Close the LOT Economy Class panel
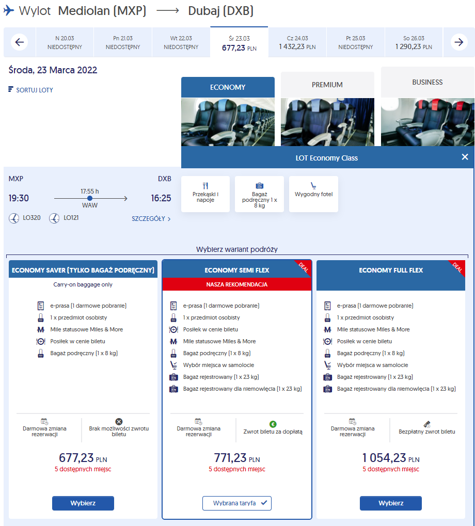The image size is (475, 526). (x=465, y=157)
